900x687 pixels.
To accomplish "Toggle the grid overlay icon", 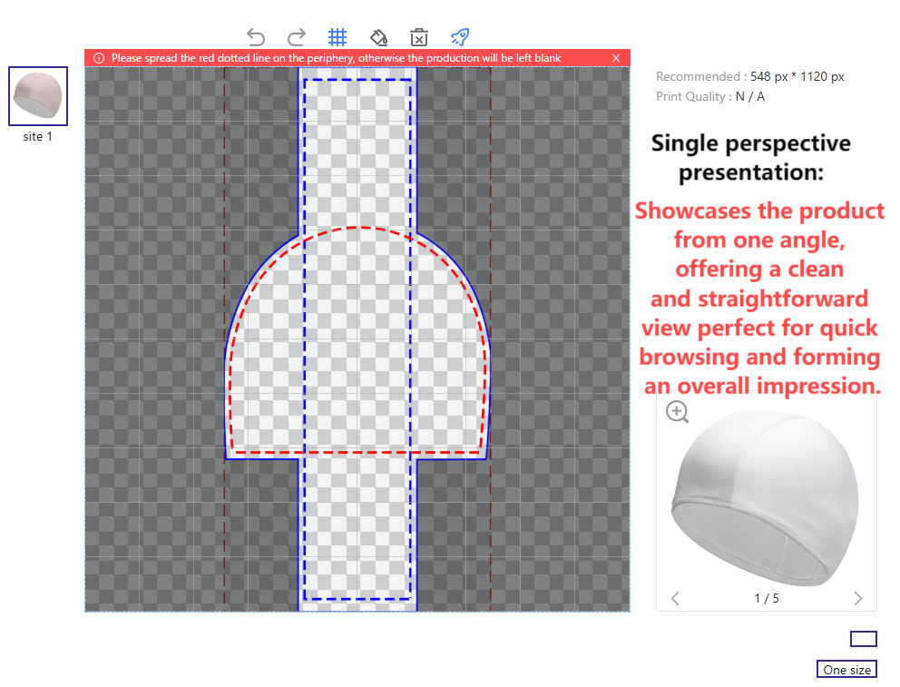I will (x=337, y=37).
